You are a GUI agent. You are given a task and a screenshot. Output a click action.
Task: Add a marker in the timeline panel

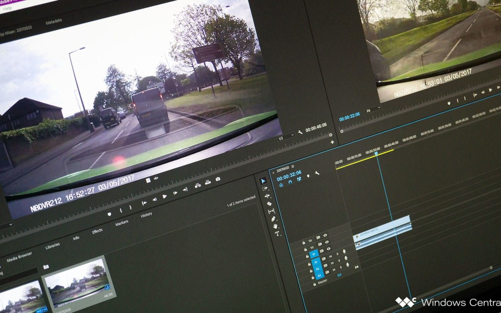pyautogui.click(x=308, y=176)
